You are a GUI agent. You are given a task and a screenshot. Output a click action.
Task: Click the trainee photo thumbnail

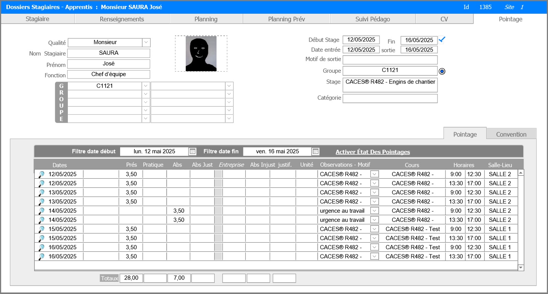coord(201,54)
